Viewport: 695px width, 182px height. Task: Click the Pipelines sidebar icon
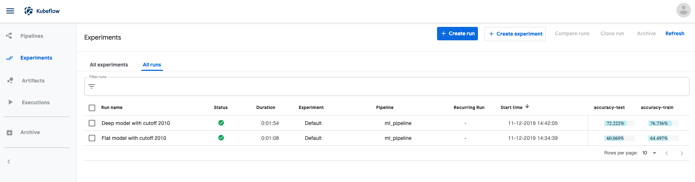point(9,36)
